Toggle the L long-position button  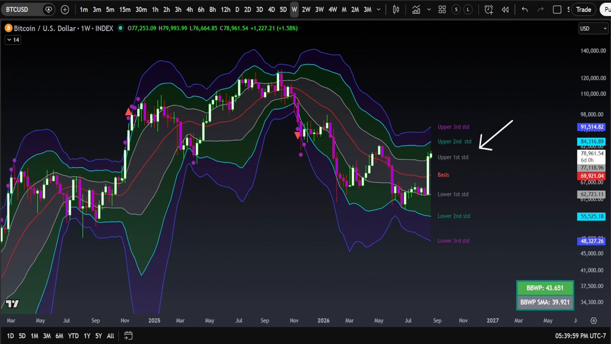tap(468, 10)
